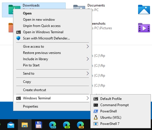Click the Command Prompt icon in submenu
This screenshot has height=130, width=152.
96,105
